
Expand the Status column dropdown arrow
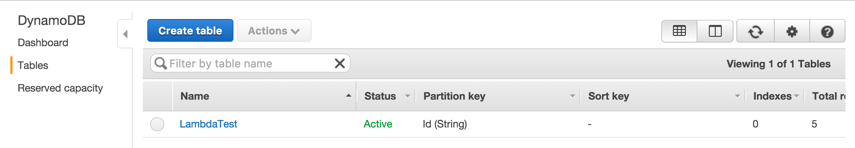coord(407,96)
